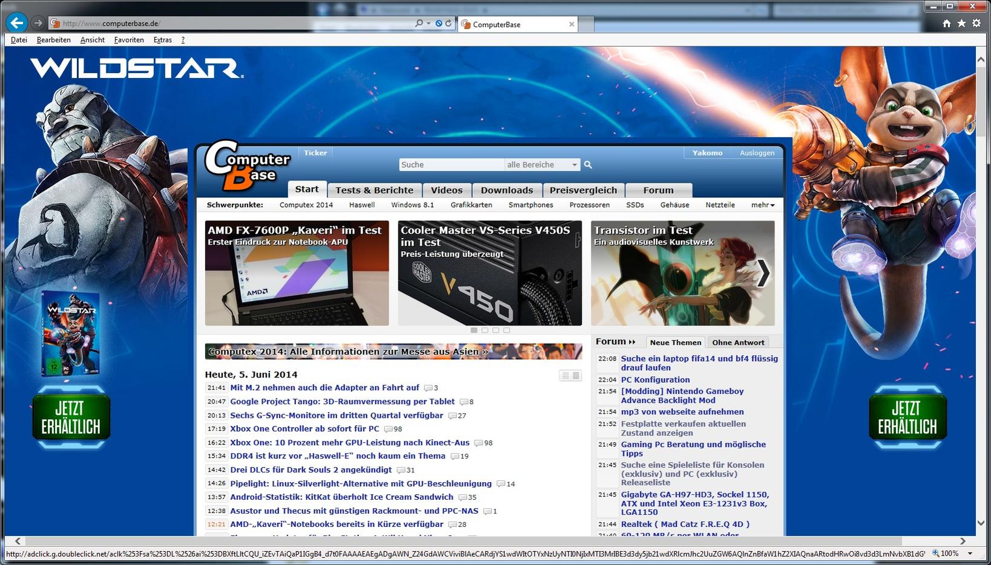The width and height of the screenshot is (991, 565).
Task: Click right JETZT ERHÄLTLICH ad button
Action: (907, 417)
